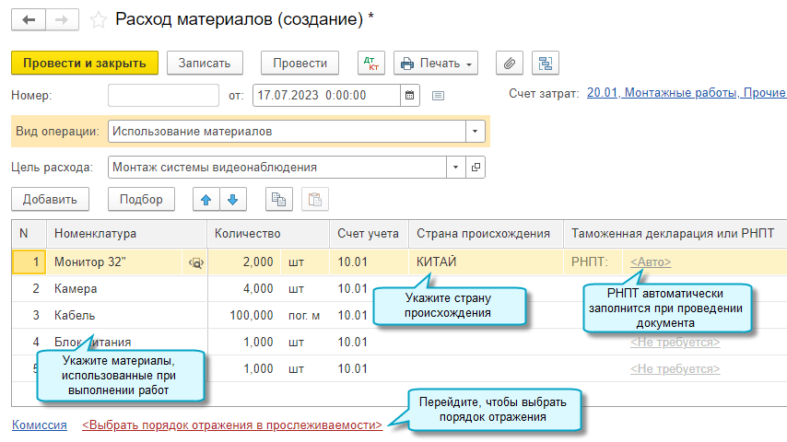Viewport: 787px width, 442px height.
Task: Open the document structure icon
Action: coord(546,63)
